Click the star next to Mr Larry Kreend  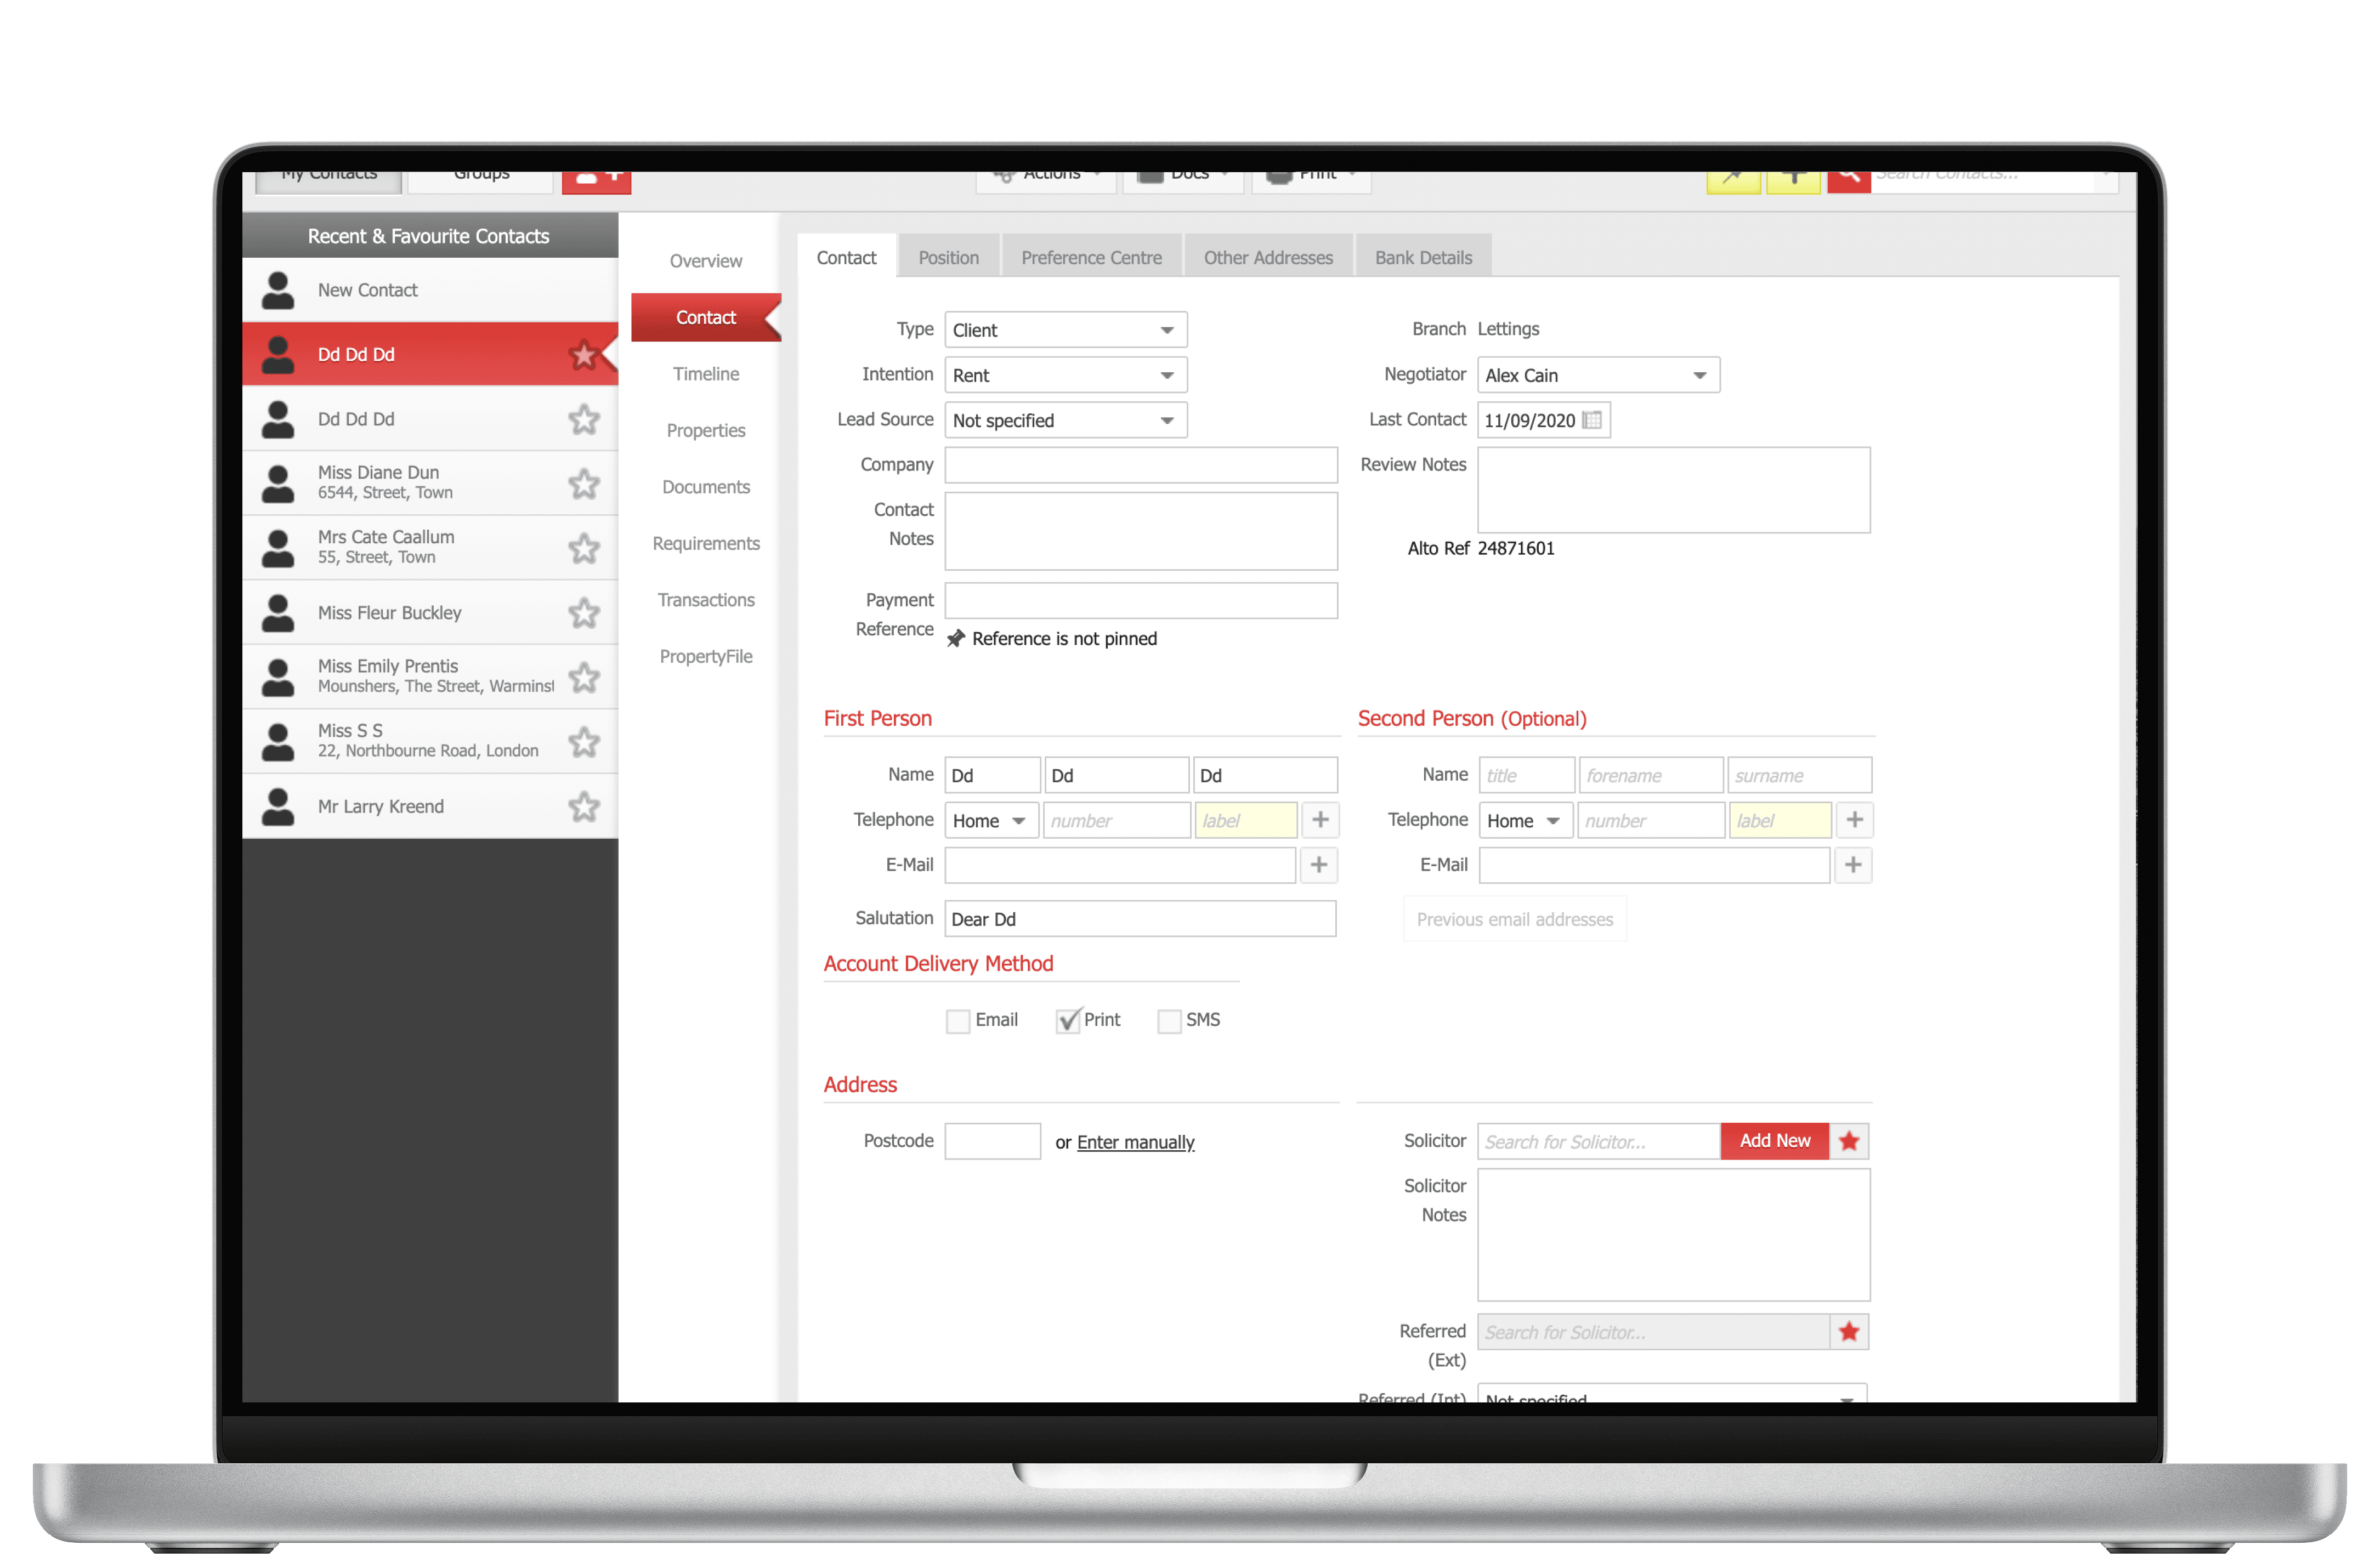[583, 807]
